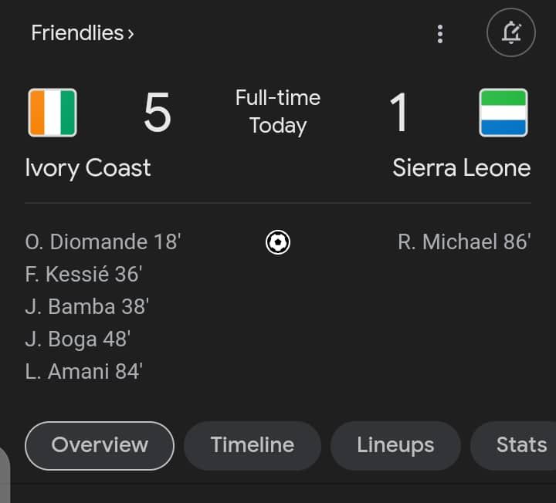Select the Sierra Leone team name
Image resolution: width=556 pixels, height=503 pixels.
coord(461,168)
